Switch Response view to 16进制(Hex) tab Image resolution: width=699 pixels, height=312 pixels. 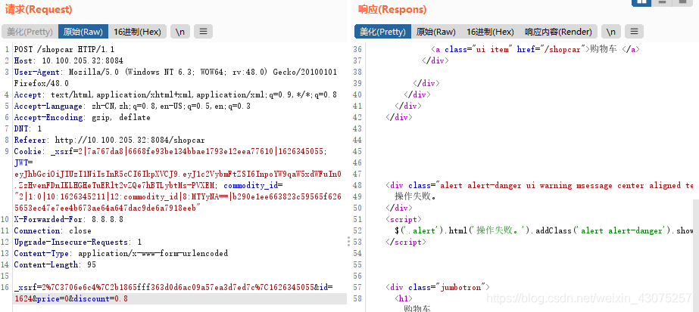click(x=490, y=32)
